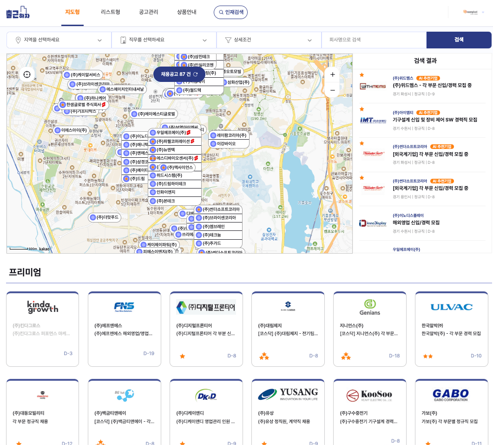Click 우일에프에이(주) link in search results
Viewport: 493px width, 445px height.
pyautogui.click(x=406, y=249)
